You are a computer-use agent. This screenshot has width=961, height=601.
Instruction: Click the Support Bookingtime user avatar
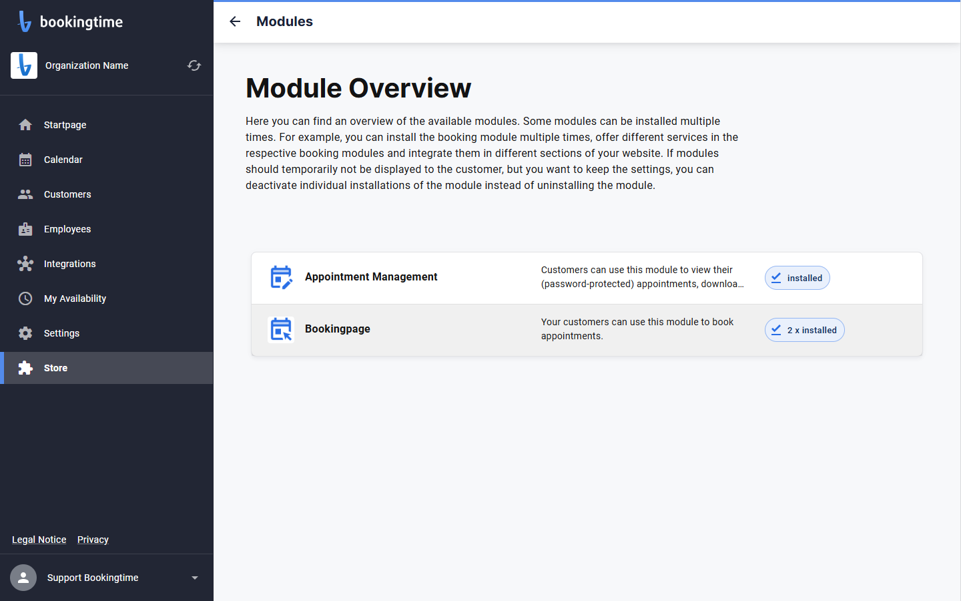[23, 578]
